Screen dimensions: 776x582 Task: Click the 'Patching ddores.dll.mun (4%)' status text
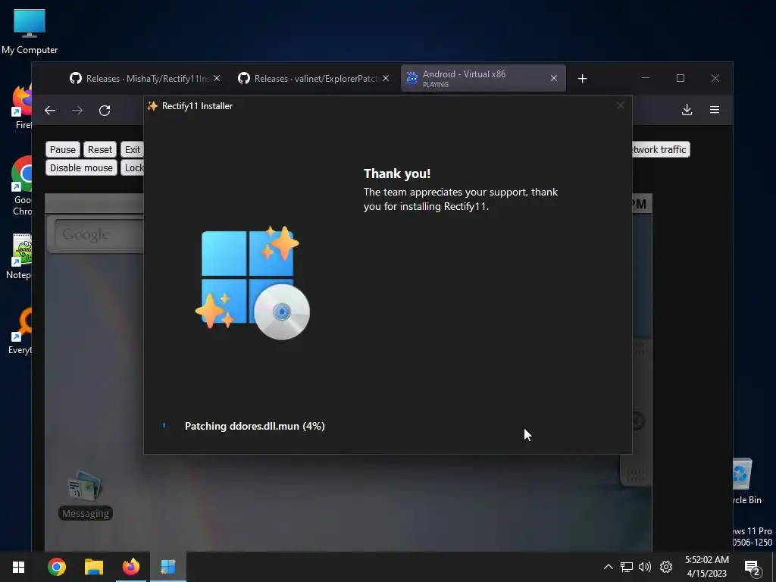255,426
